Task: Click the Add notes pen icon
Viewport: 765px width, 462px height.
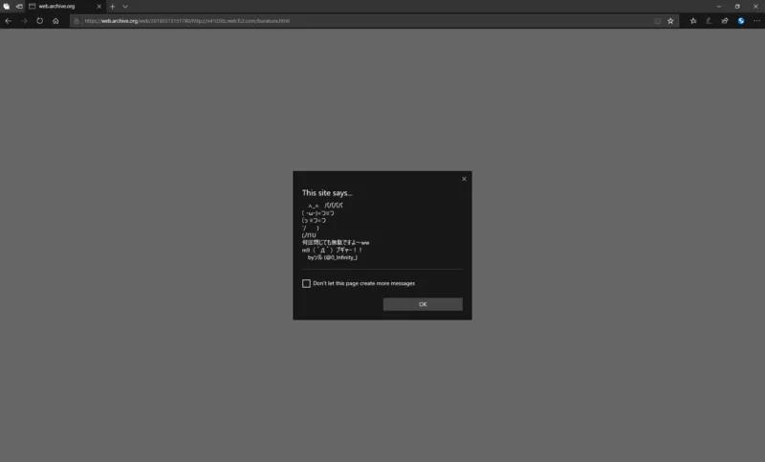Action: [709, 20]
